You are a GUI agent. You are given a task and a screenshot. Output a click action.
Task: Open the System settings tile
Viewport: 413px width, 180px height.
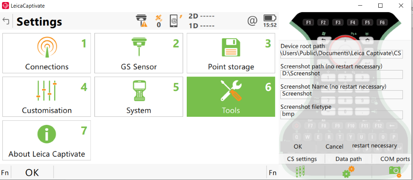(139, 97)
